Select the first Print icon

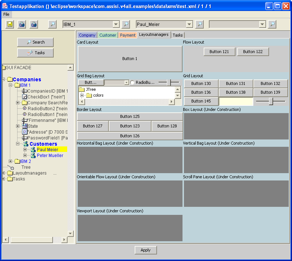click(x=21, y=24)
